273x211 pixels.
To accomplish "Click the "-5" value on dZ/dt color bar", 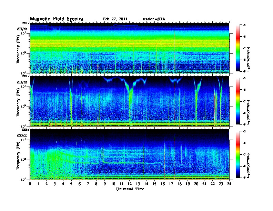I will click(x=244, y=131).
